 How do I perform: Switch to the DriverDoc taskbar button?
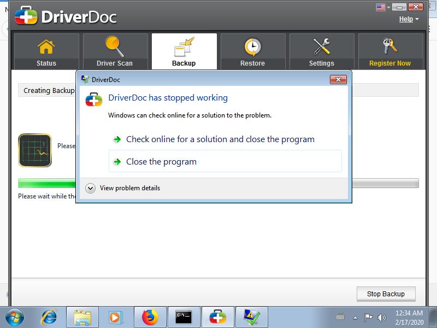218,318
